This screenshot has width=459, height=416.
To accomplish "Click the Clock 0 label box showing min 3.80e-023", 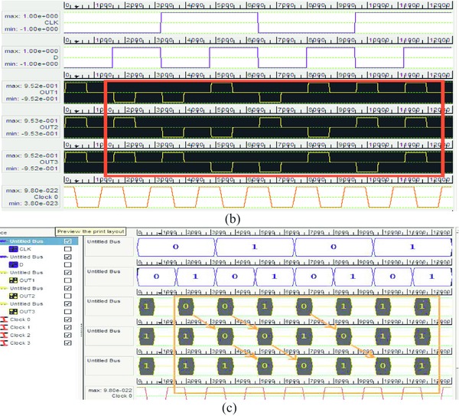I will (31, 197).
